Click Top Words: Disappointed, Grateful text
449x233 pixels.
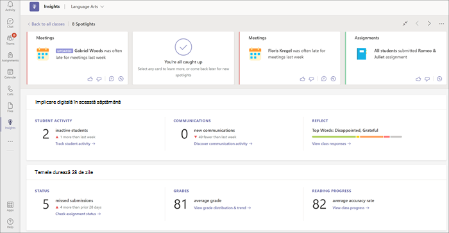click(x=345, y=131)
